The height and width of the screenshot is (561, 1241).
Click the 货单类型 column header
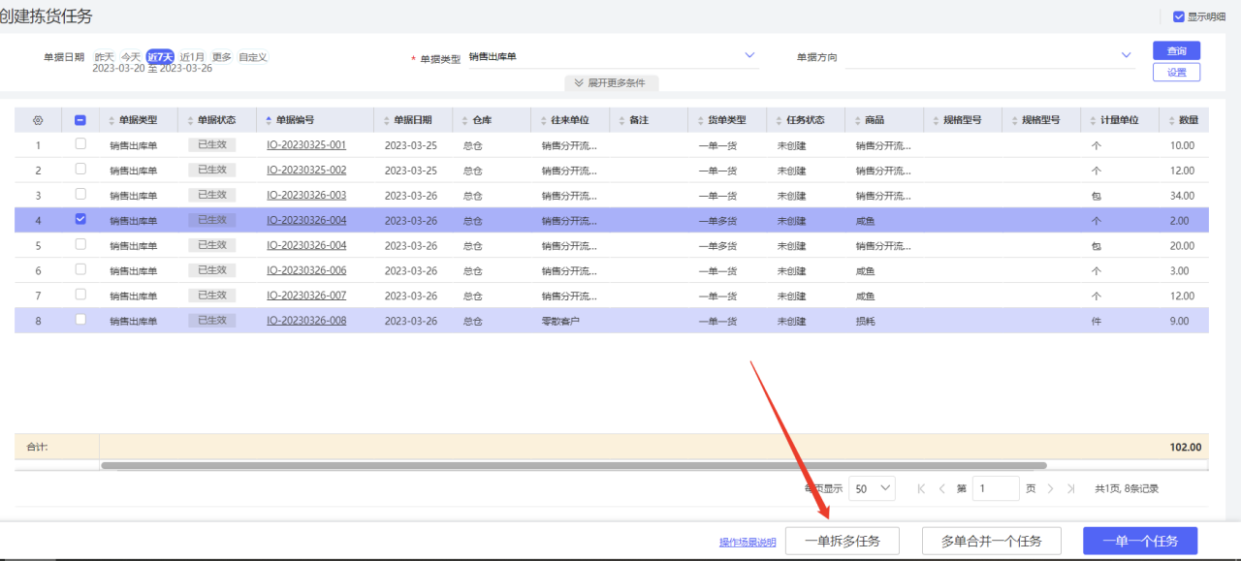[726, 120]
